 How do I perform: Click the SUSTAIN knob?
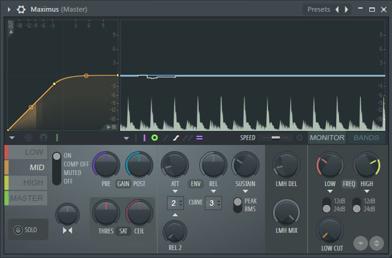click(x=245, y=165)
